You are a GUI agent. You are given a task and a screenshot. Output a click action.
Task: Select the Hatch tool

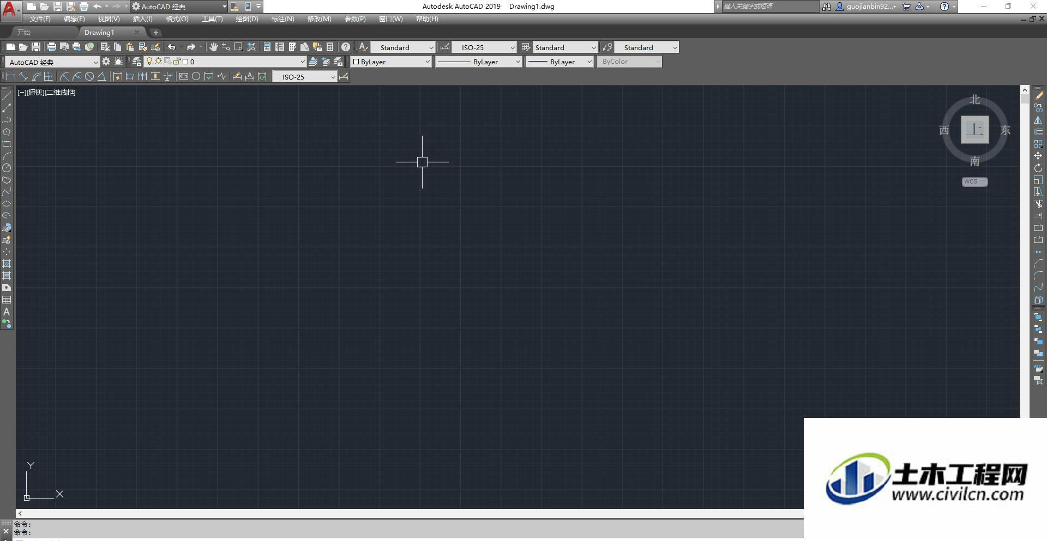[x=7, y=264]
